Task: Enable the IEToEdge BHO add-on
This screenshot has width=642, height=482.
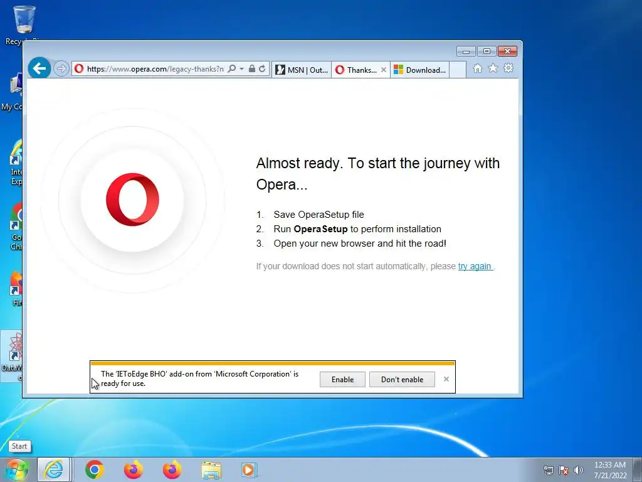Action: click(x=342, y=380)
